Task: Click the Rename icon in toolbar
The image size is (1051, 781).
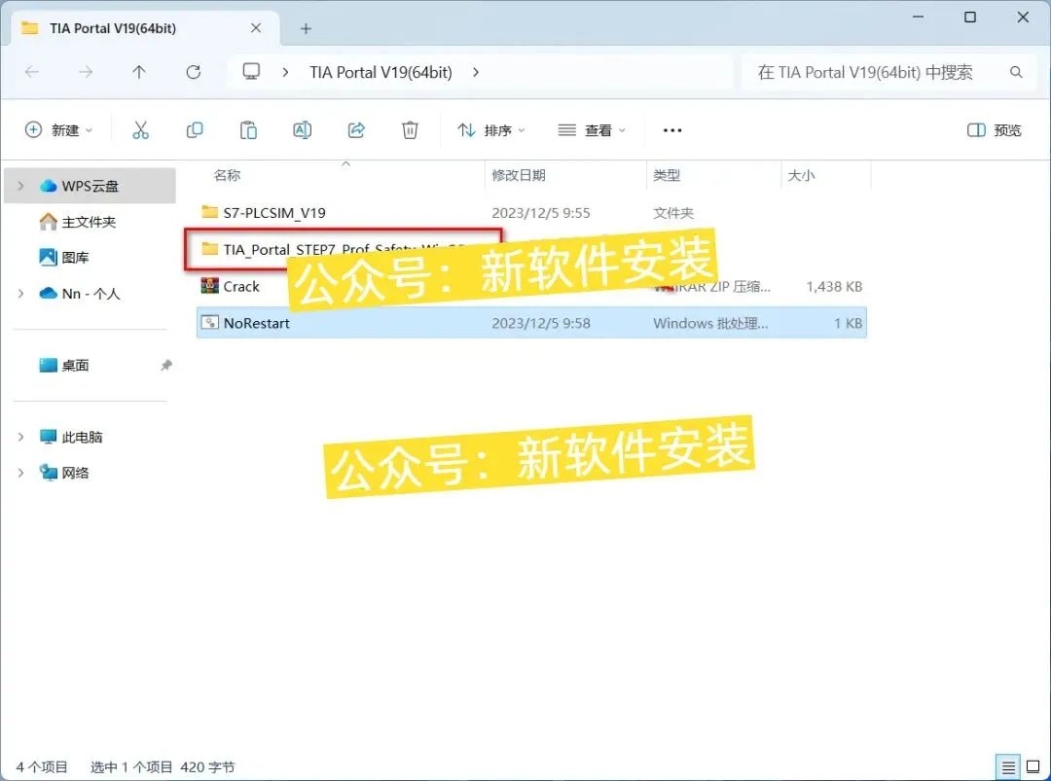Action: [x=303, y=130]
